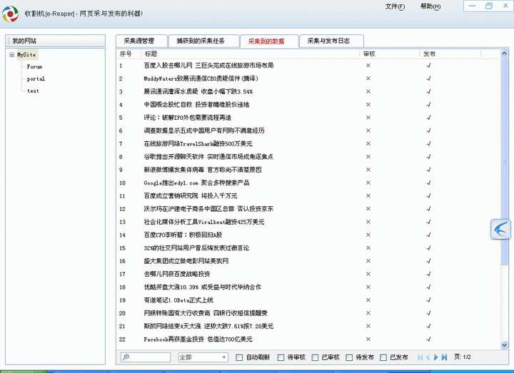
Task: Select row 11 百度成立营销研究院
Action: (x=308, y=196)
